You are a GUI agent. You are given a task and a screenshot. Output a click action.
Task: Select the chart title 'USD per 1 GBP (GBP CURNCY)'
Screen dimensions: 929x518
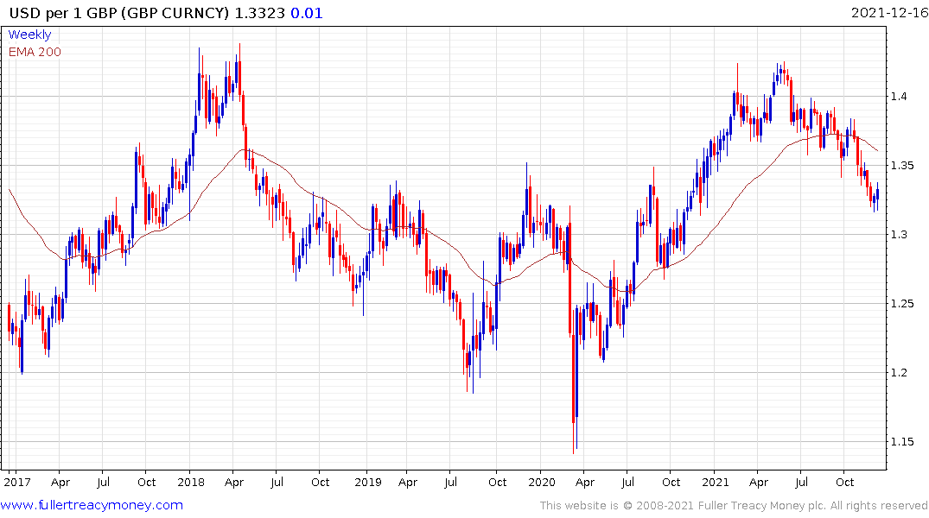point(119,13)
